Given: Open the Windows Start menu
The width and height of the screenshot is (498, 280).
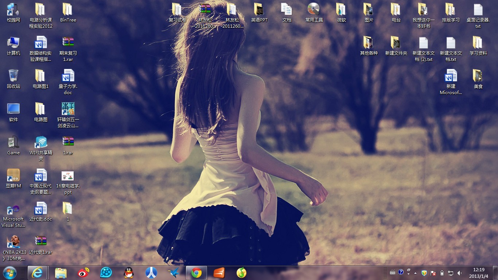Looking at the screenshot, I should (x=9, y=273).
